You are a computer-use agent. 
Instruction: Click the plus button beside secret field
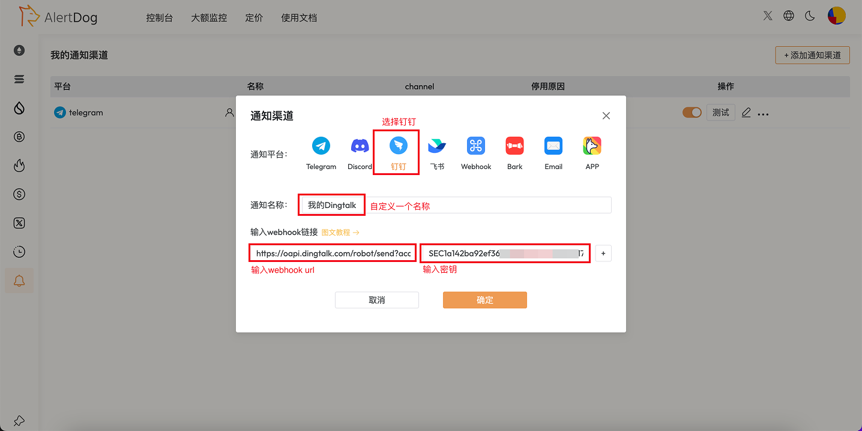coord(603,254)
